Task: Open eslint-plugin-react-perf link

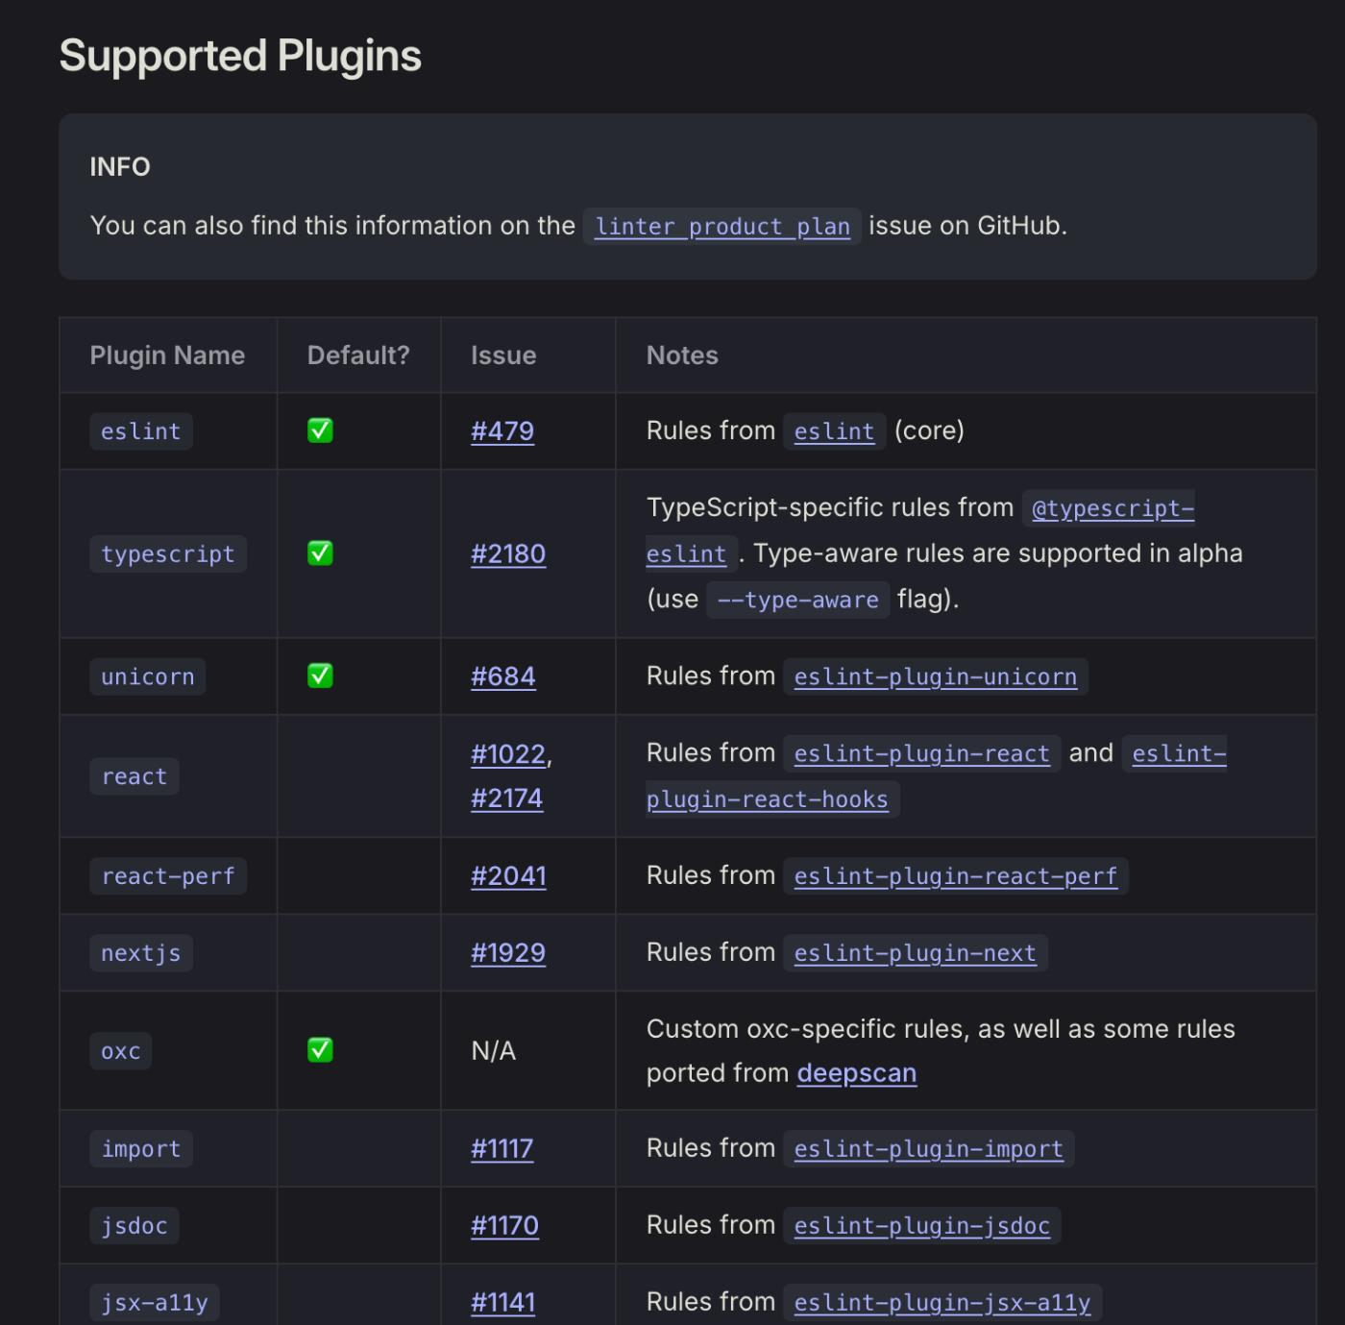Action: pyautogui.click(x=955, y=876)
